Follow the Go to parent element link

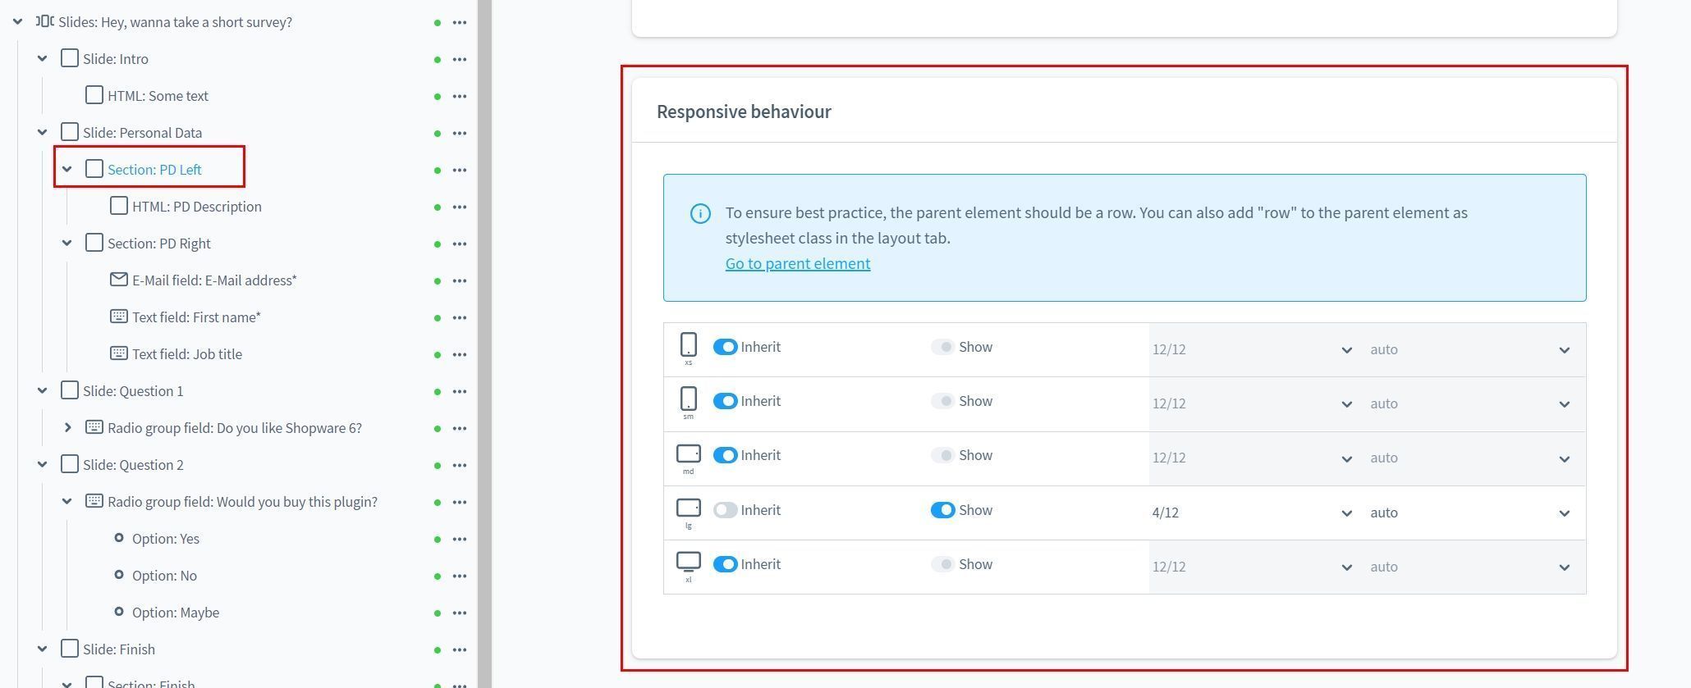(797, 263)
